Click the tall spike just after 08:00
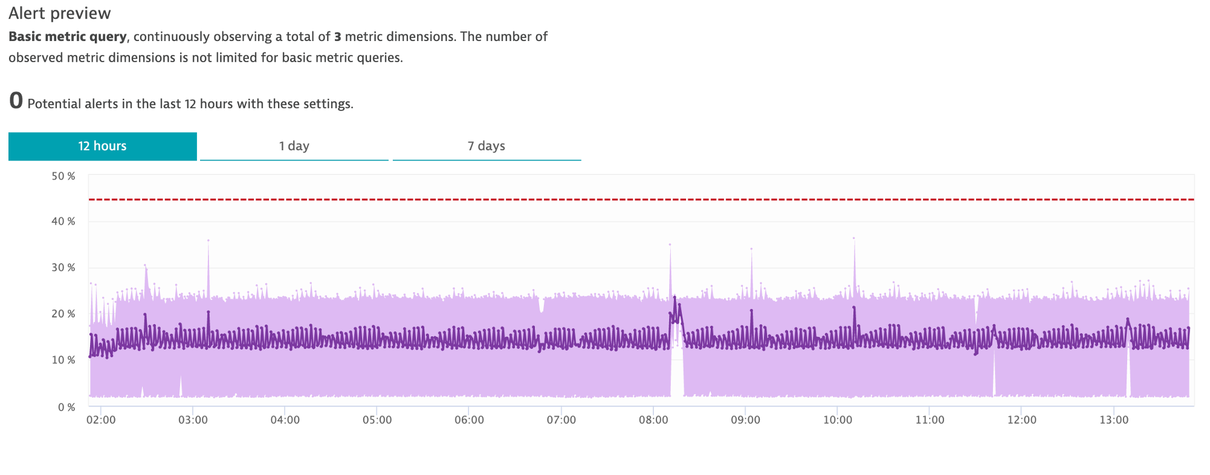Viewport: 1210px width, 475px height. (670, 246)
